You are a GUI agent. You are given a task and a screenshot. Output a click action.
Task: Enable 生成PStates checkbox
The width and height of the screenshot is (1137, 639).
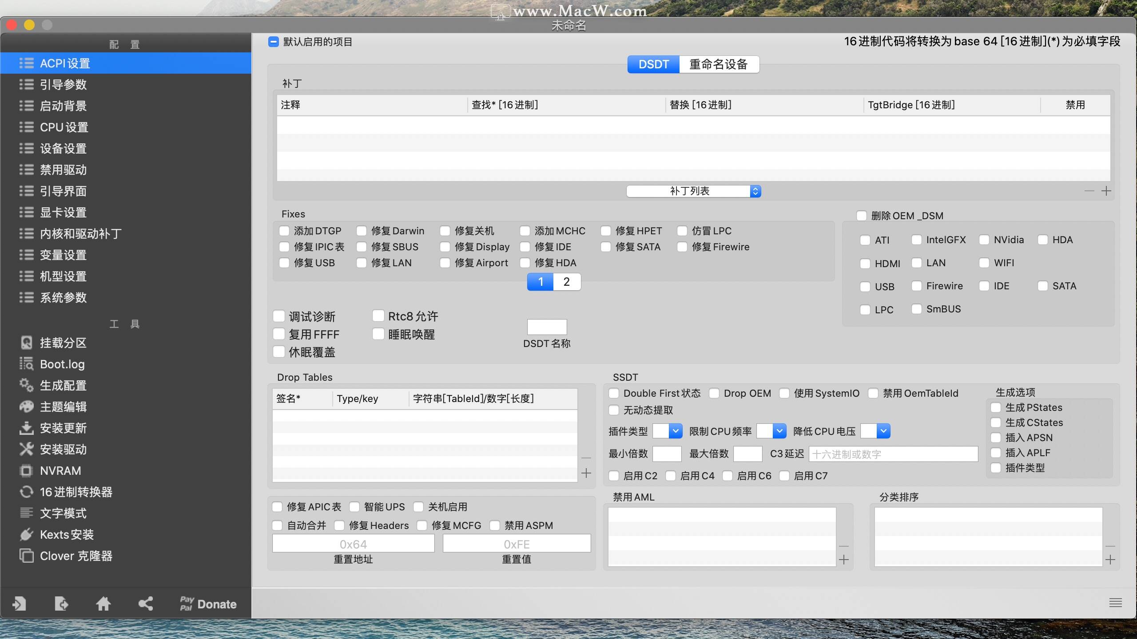996,407
